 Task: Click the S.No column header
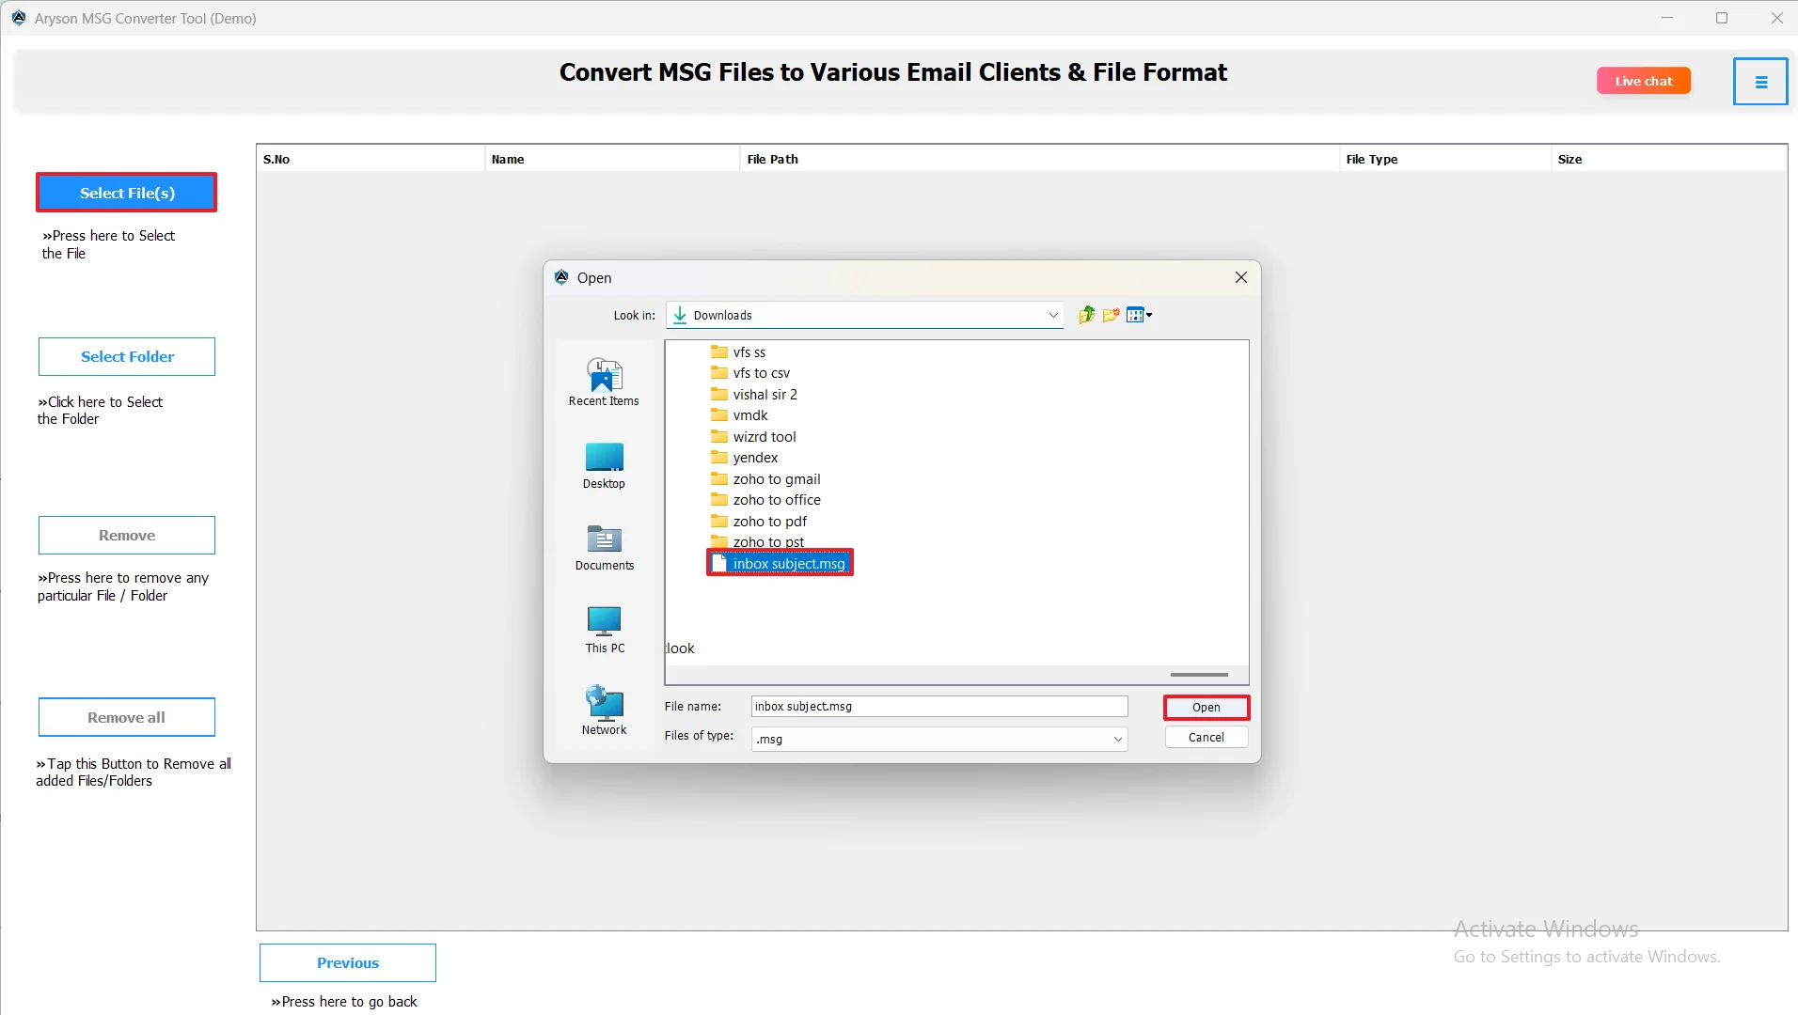(371, 160)
